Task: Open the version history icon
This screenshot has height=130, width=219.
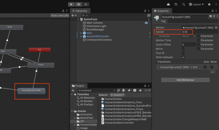Action: pyautogui.click(x=176, y=4)
